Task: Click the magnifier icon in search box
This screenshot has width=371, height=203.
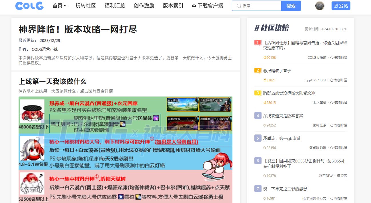Action: tap(239, 6)
